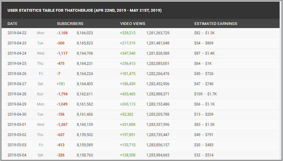
Task: Click video views gain +52,302
Action: (127, 114)
